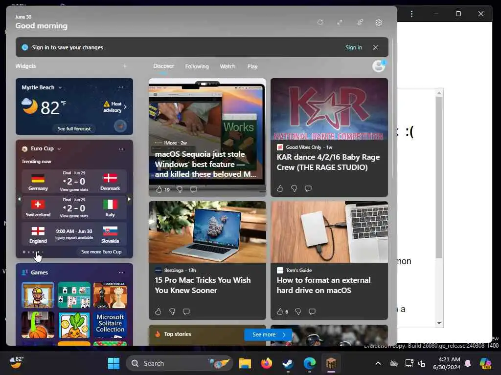501x375 pixels.
Task: Open the Windows Start menu
Action: (x=114, y=363)
